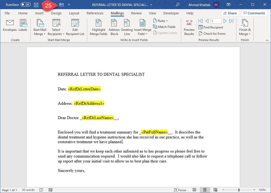
Task: Insert an Address Block
Action: pyautogui.click(x=114, y=27)
